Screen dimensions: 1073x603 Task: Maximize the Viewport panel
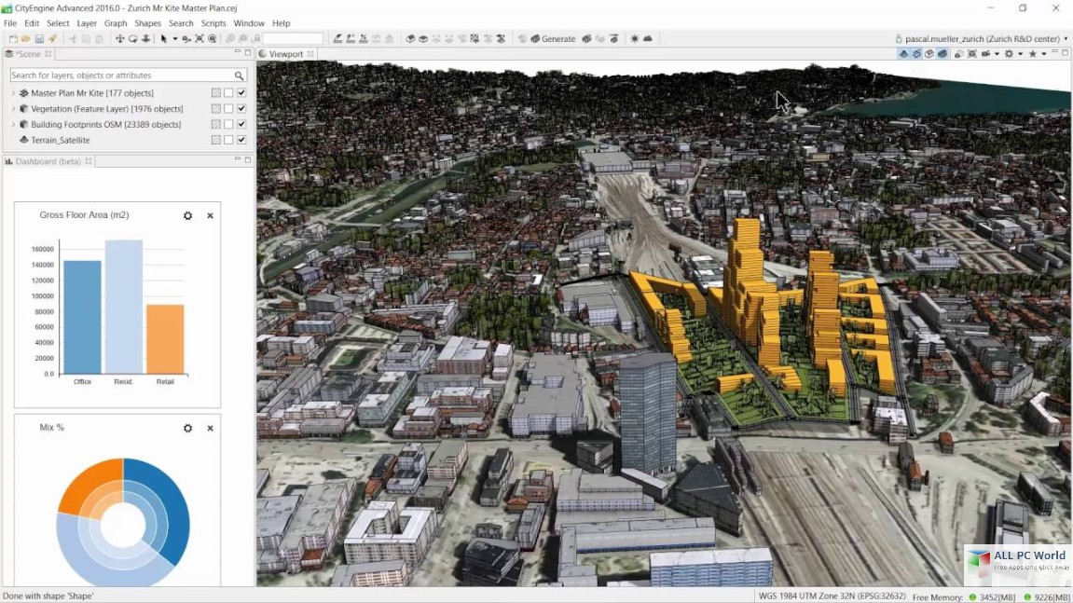click(x=1065, y=52)
